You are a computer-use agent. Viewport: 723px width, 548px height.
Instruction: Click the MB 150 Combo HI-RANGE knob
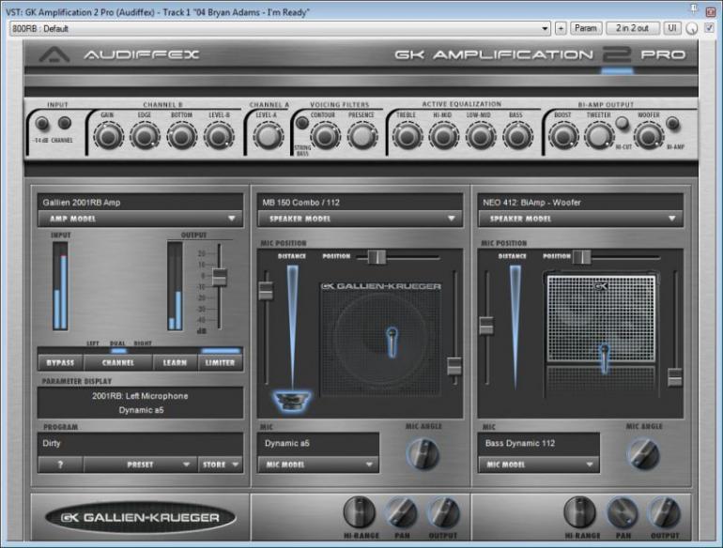click(x=360, y=512)
